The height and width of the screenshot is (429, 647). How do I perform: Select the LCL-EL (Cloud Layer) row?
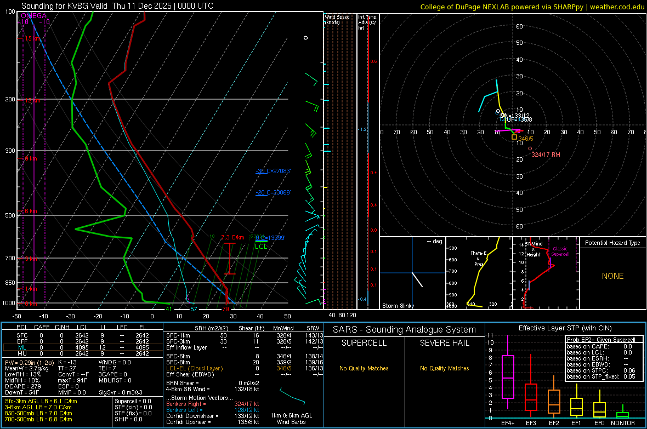click(x=243, y=368)
